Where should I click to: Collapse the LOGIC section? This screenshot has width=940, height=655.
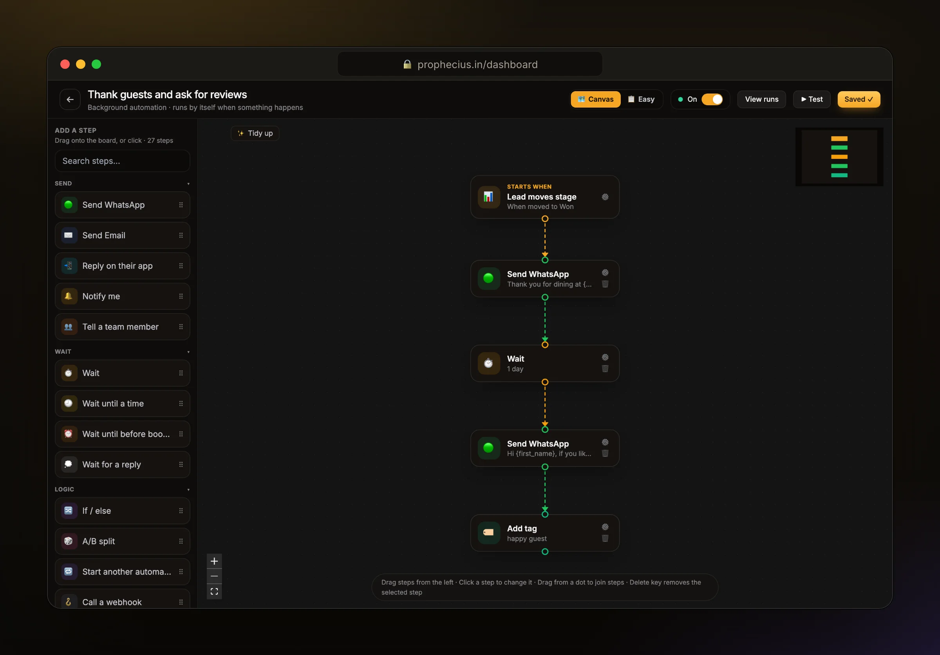coord(188,489)
